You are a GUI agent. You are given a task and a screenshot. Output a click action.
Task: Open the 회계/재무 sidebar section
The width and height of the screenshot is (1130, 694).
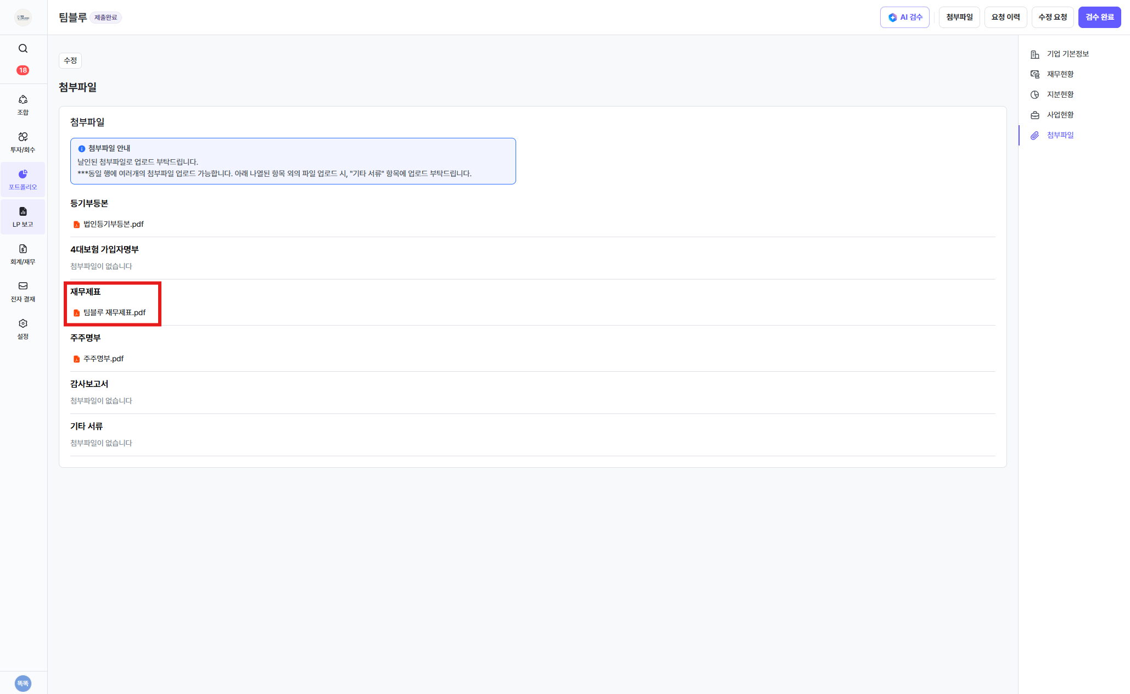[23, 254]
